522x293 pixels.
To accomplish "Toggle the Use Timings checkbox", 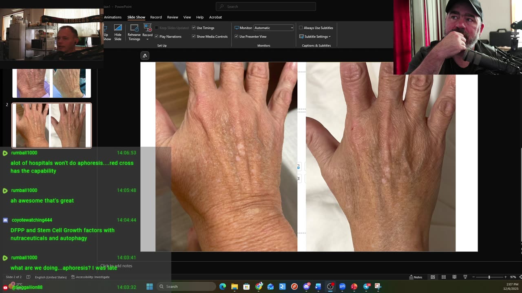I will click(x=194, y=28).
